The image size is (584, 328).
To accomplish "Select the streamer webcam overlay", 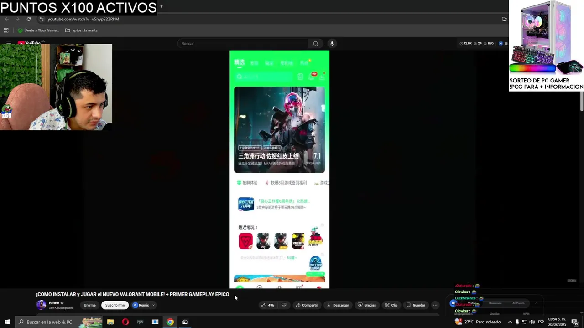I will (56, 87).
